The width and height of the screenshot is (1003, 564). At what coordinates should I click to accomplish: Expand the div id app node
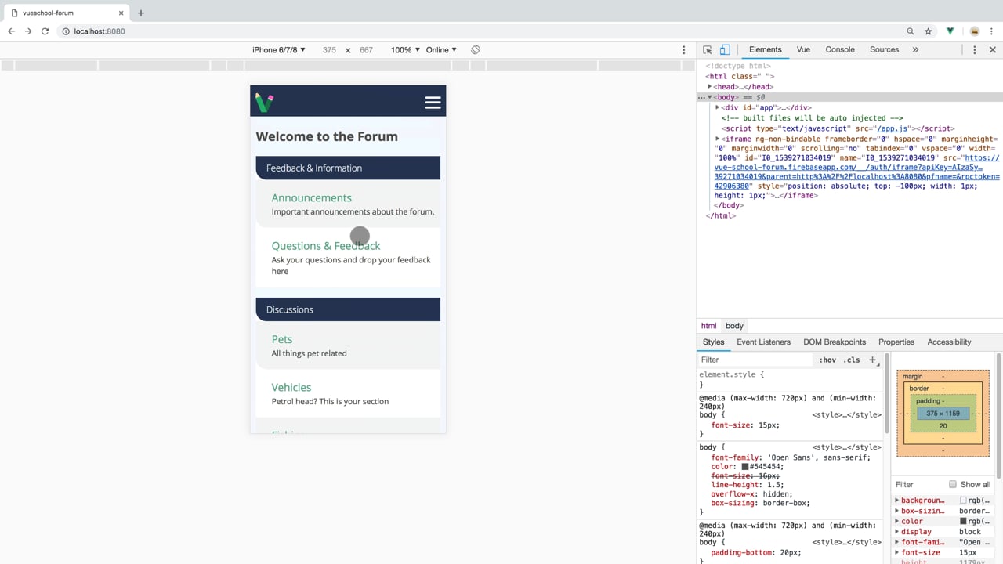point(718,107)
